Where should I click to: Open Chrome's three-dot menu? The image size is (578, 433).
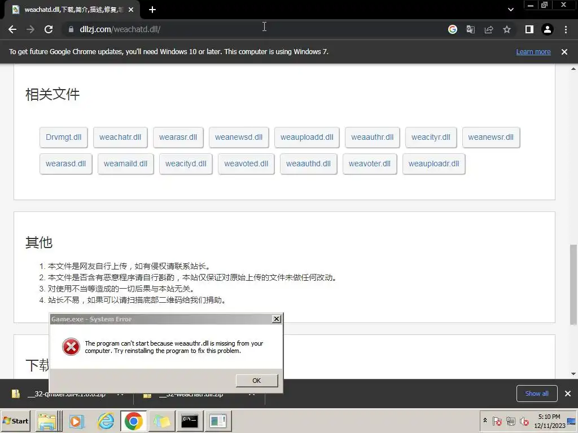[x=566, y=29]
